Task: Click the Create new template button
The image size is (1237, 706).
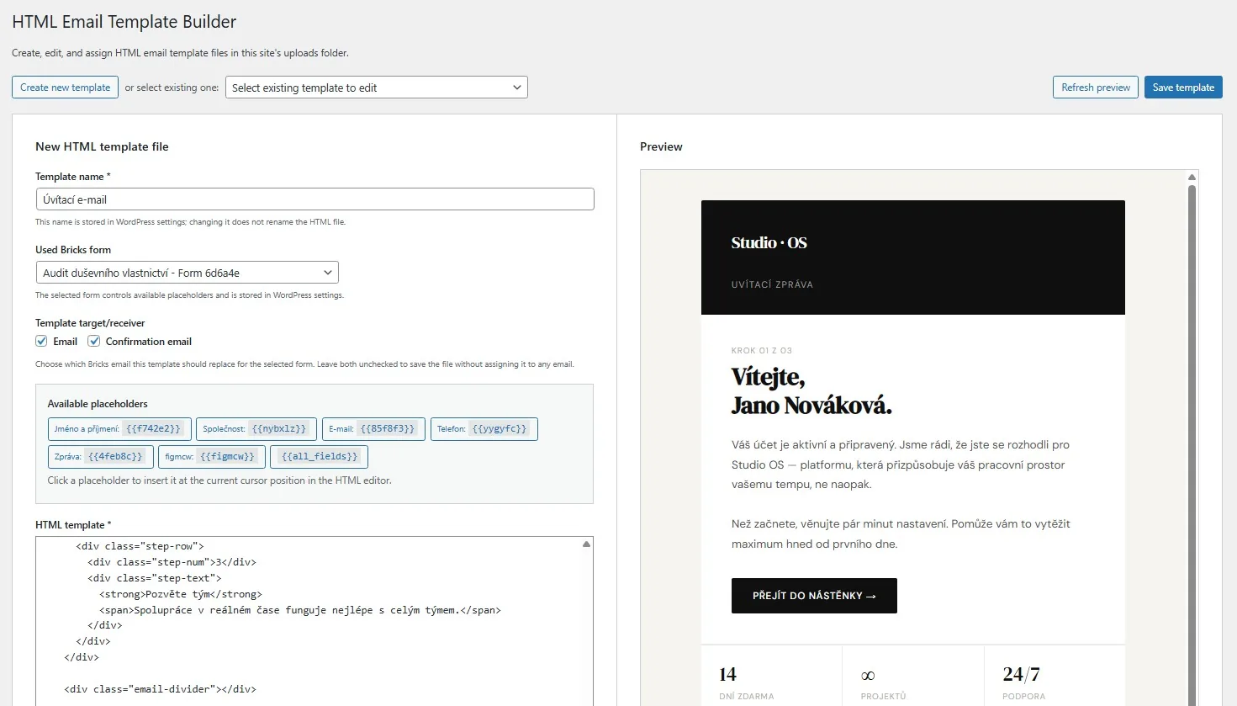Action: pyautogui.click(x=66, y=88)
